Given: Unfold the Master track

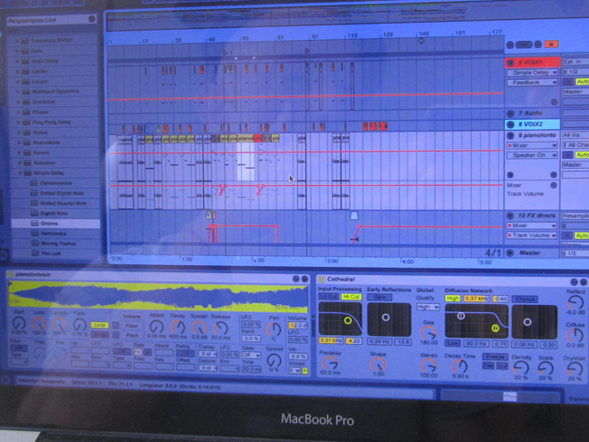Looking at the screenshot, I should tap(510, 253).
